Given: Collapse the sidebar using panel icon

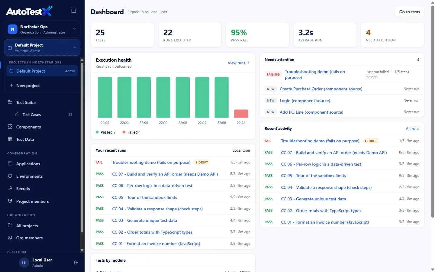Looking at the screenshot, I should (x=74, y=11).
